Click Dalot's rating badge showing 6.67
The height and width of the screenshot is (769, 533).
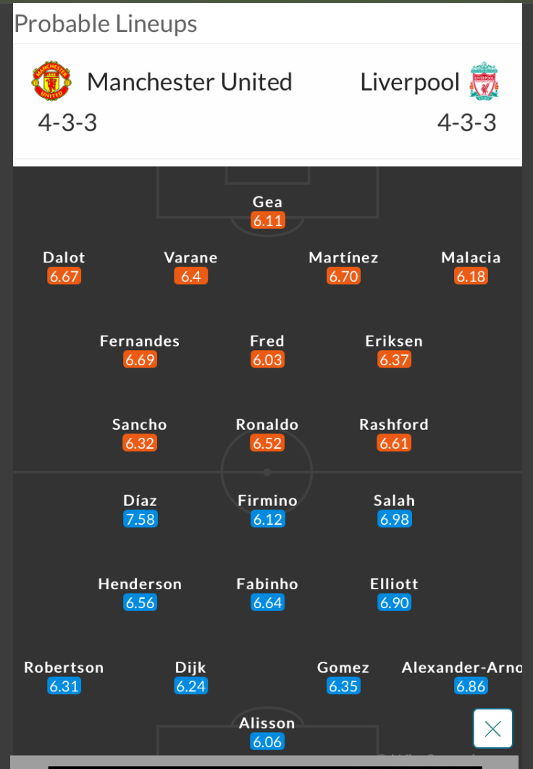64,275
